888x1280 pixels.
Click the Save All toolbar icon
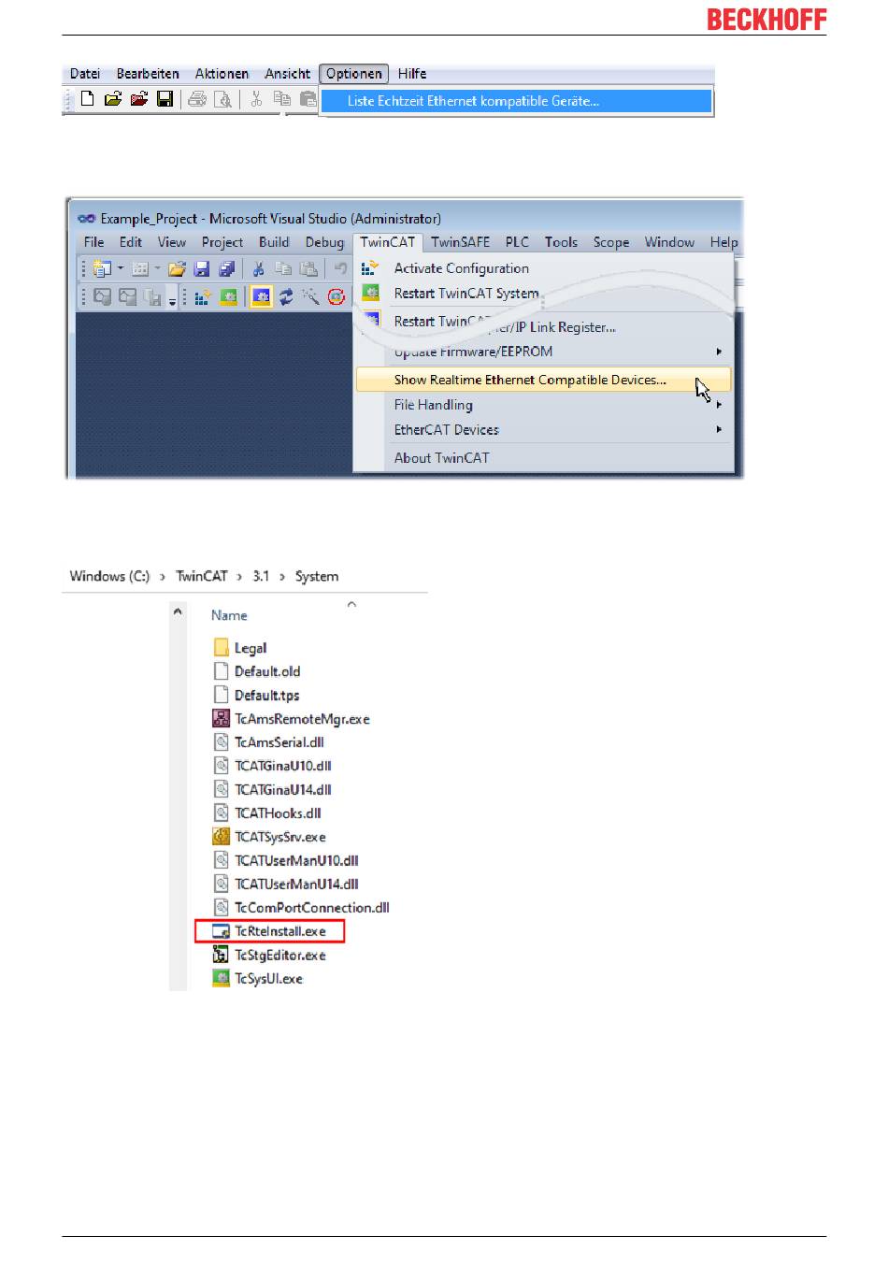pyautogui.click(x=227, y=268)
